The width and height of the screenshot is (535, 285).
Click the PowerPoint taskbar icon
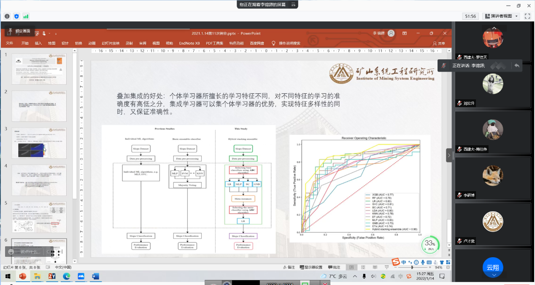(22, 277)
